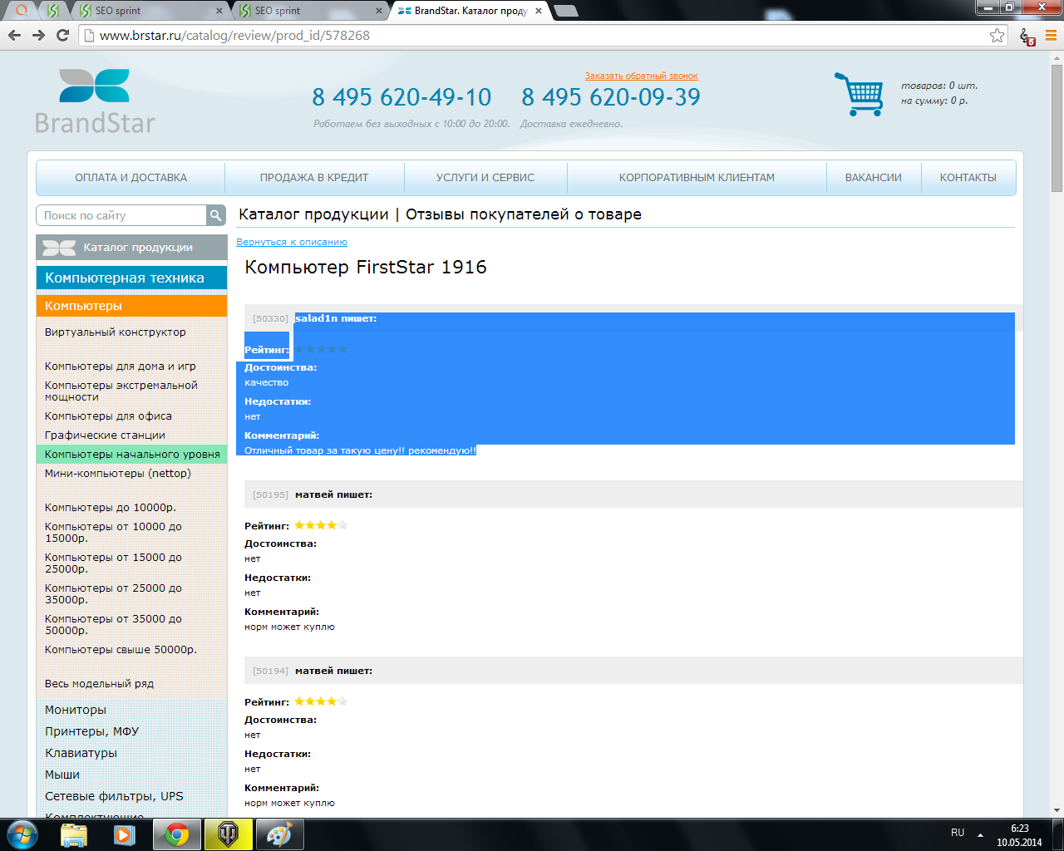Click scrollbar down arrow

(x=1057, y=809)
